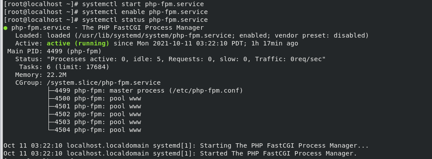Screen dimensions: 432x159
Task: Click the 'systemctl status php-fpm.service' command line
Action: 145,20
